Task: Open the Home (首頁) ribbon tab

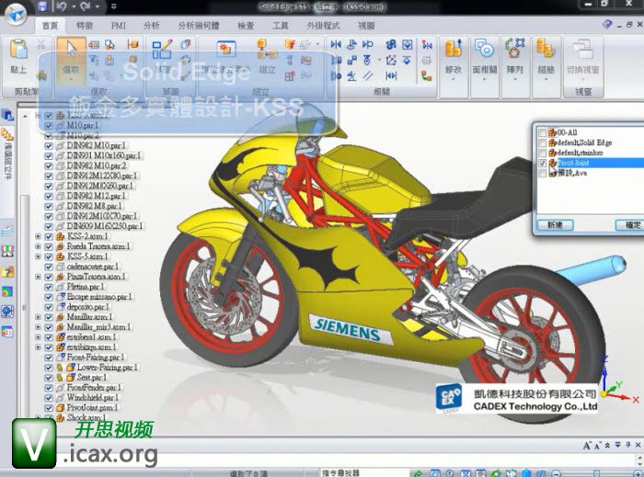Action: pyautogui.click(x=51, y=26)
